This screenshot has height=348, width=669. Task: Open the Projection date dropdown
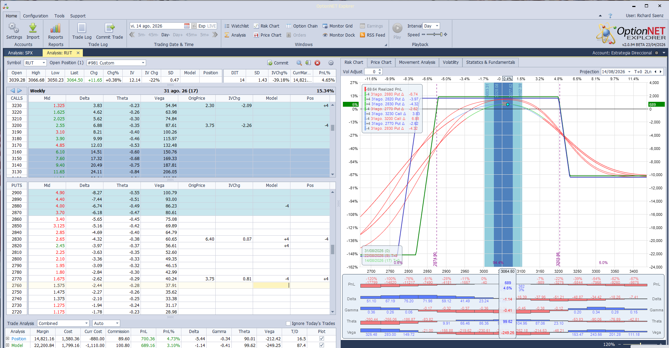[x=629, y=71]
